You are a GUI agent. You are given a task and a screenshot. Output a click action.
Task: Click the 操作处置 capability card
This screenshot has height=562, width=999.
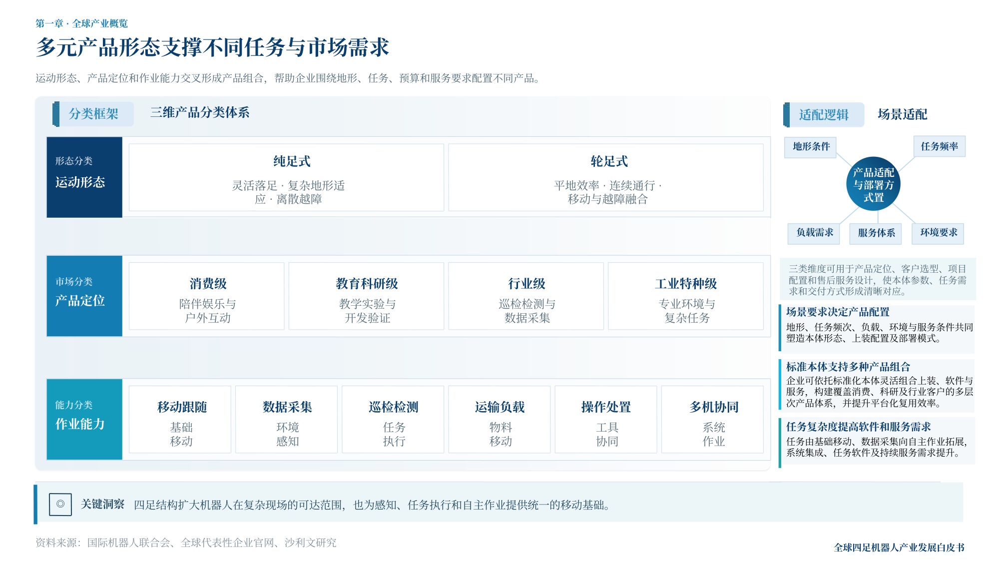pos(606,420)
